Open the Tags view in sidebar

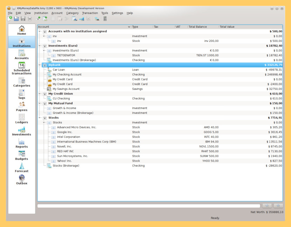[x=22, y=94]
